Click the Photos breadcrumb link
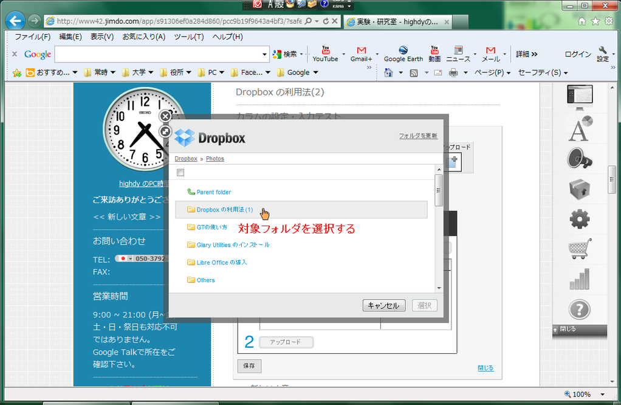This screenshot has height=405, width=621. (215, 159)
